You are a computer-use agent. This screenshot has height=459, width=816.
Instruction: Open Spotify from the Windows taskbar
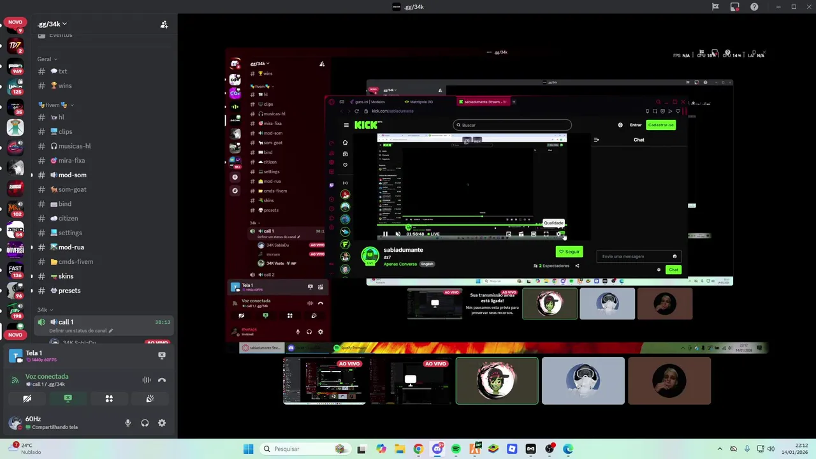pyautogui.click(x=456, y=449)
